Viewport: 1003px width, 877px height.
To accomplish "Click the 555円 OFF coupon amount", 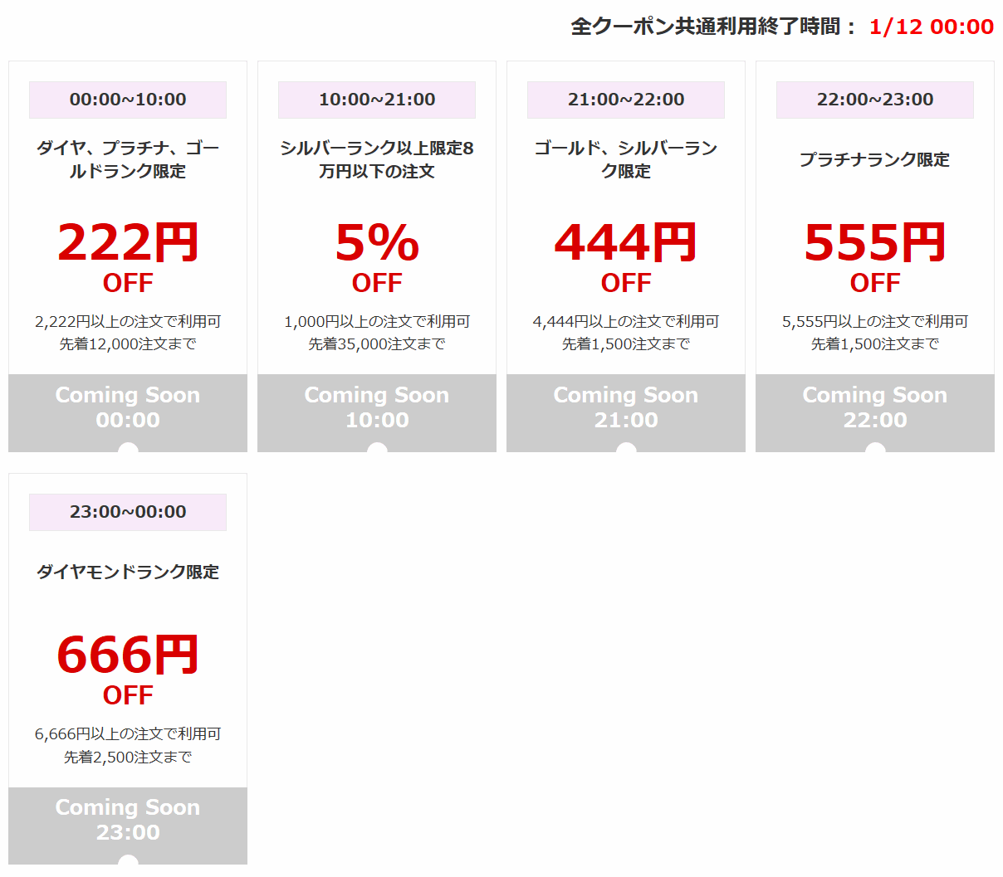I will coord(875,257).
